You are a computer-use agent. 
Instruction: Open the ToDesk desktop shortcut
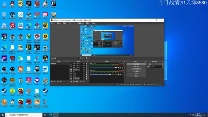[45, 70]
